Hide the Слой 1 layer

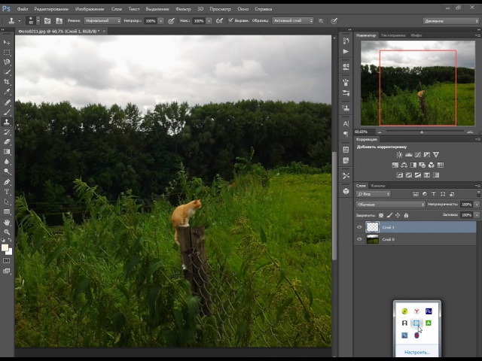359,227
